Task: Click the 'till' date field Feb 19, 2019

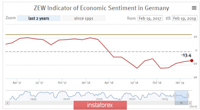Action: tap(185, 18)
